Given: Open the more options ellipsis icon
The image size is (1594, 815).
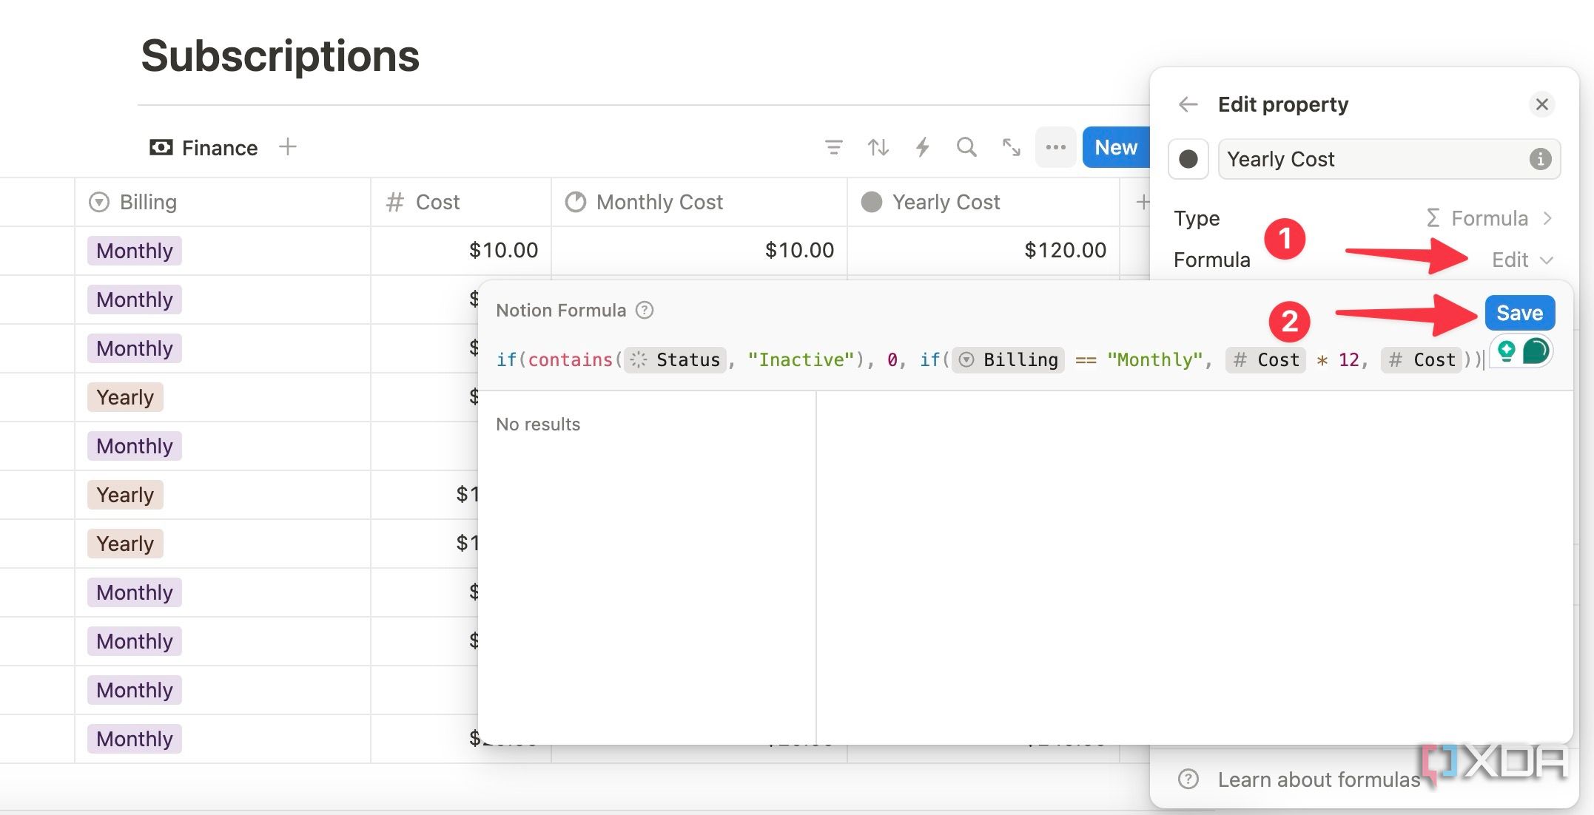Looking at the screenshot, I should pyautogui.click(x=1055, y=147).
